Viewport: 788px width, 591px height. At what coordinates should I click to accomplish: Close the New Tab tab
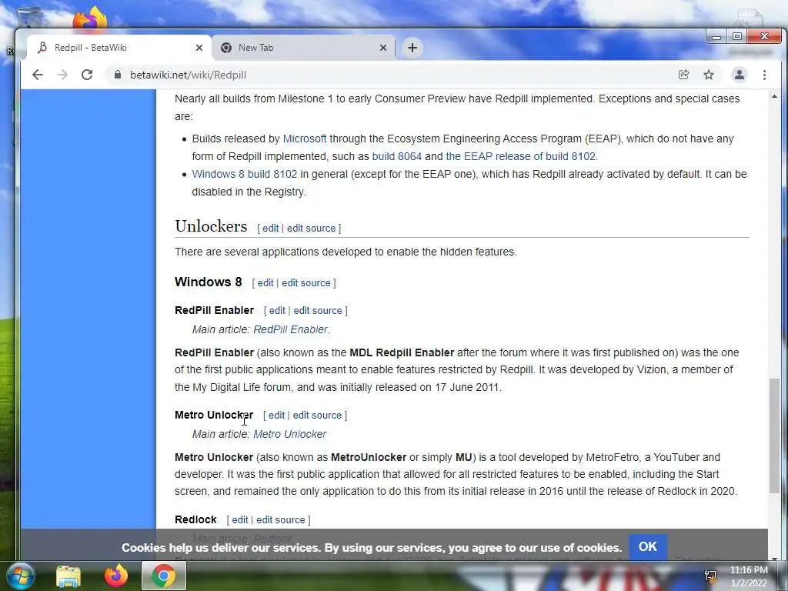click(x=383, y=48)
